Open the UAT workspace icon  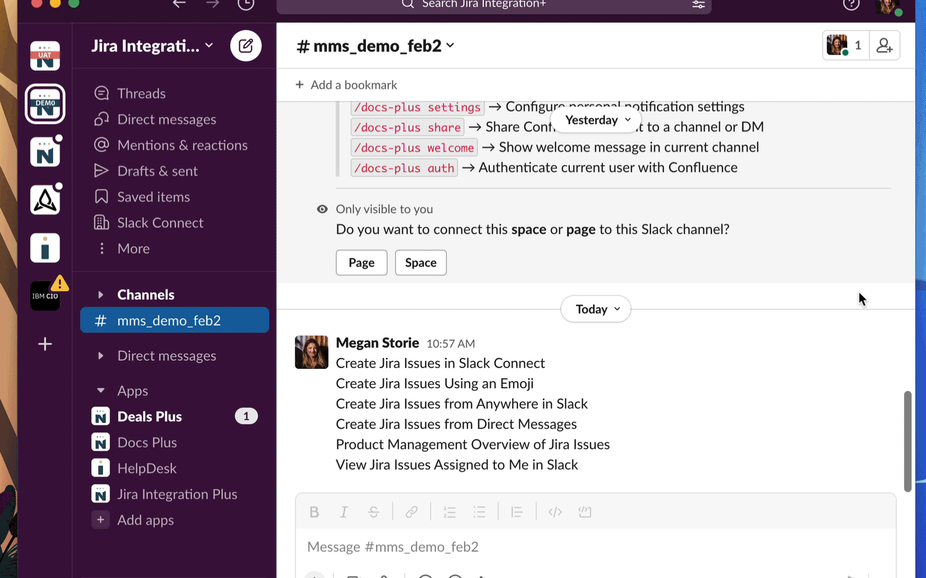(x=45, y=56)
